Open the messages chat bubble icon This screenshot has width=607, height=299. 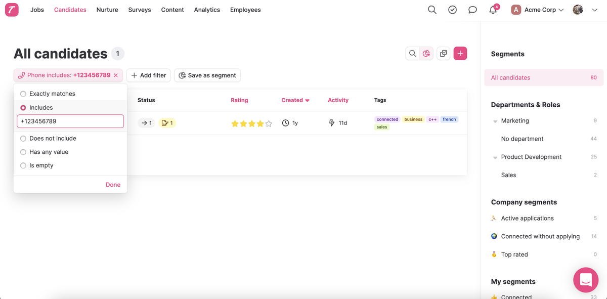click(x=472, y=10)
